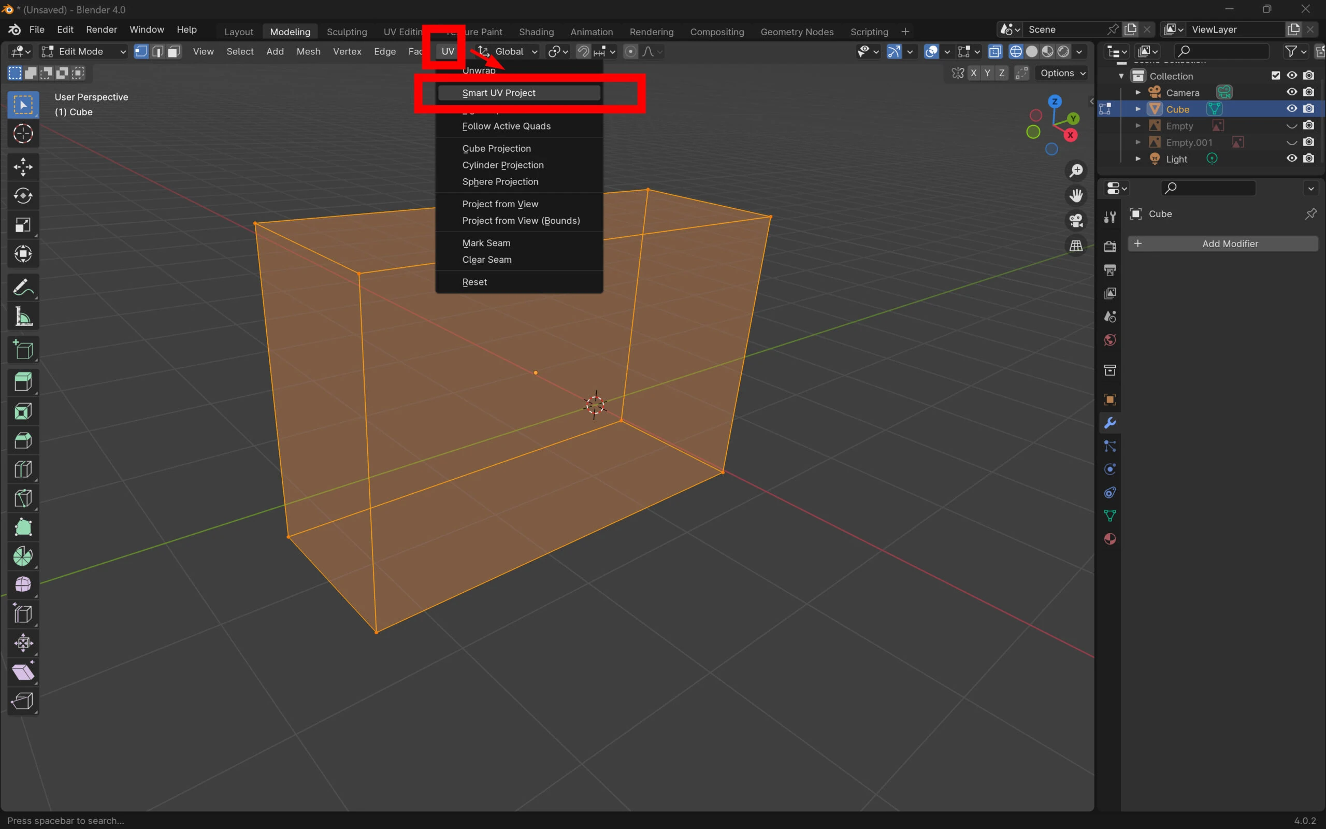Hide the Camera object in outliner
Image resolution: width=1326 pixels, height=829 pixels.
click(1291, 92)
